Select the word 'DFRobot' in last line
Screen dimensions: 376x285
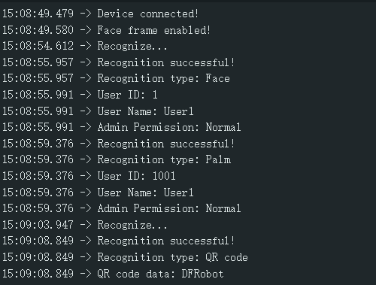click(x=202, y=274)
